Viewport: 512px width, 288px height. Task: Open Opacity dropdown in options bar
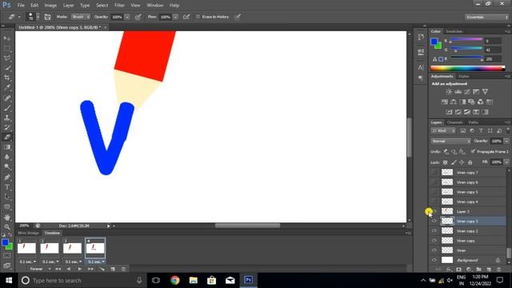pos(127,17)
